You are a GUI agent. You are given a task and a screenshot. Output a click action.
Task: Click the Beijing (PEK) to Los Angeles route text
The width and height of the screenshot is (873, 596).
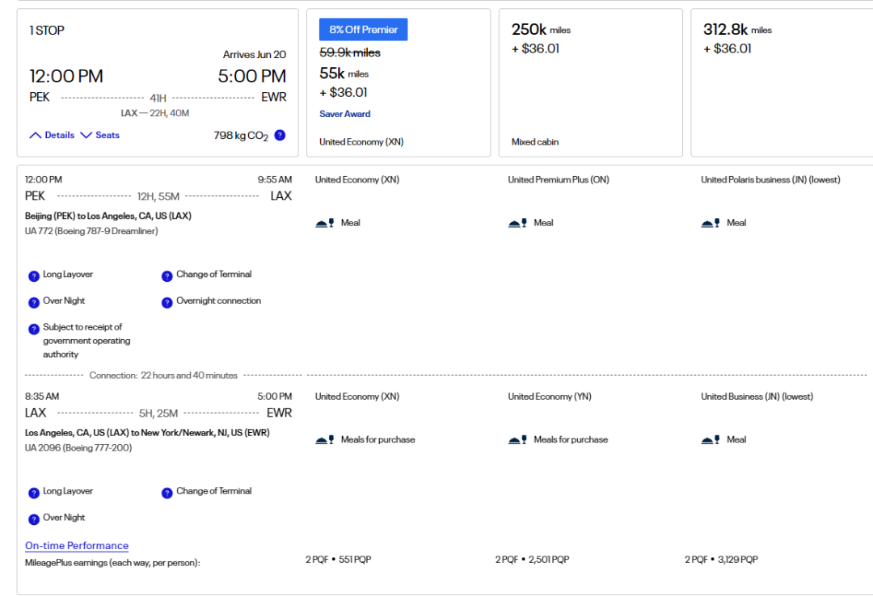pyautogui.click(x=108, y=216)
